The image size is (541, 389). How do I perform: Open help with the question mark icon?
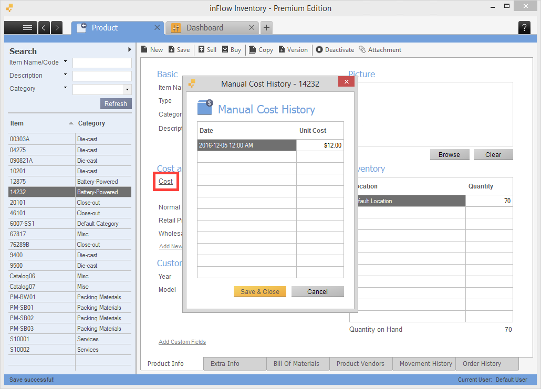tap(524, 28)
